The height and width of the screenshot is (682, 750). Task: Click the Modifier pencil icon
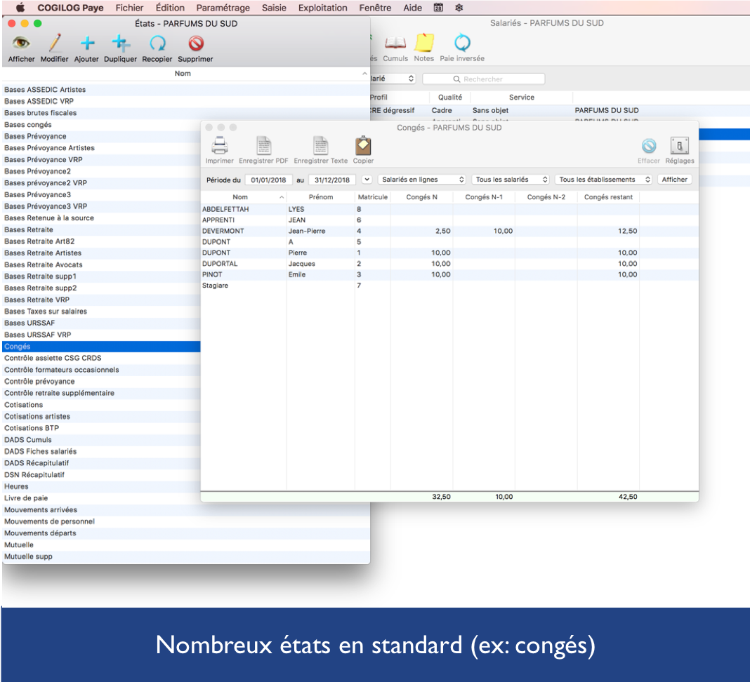55,44
